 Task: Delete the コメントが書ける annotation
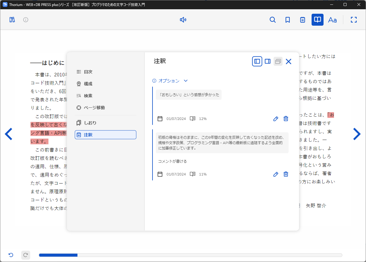[x=286, y=174]
